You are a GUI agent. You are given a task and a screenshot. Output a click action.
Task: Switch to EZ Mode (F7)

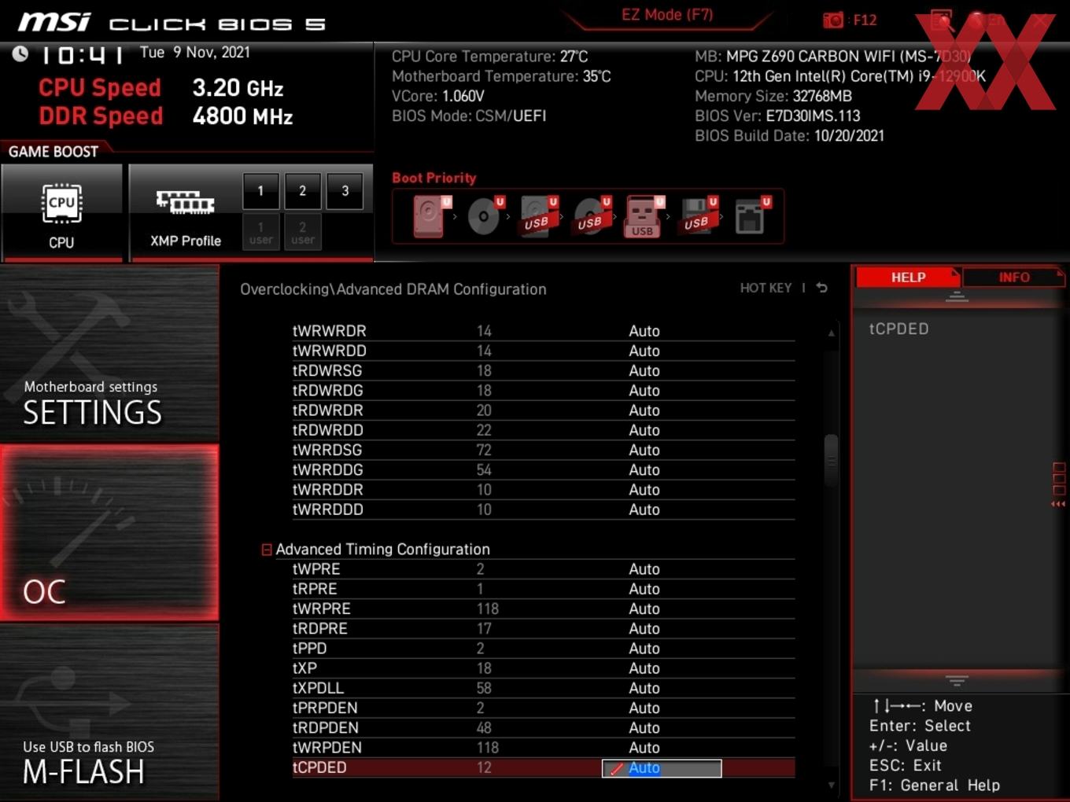coord(667,15)
